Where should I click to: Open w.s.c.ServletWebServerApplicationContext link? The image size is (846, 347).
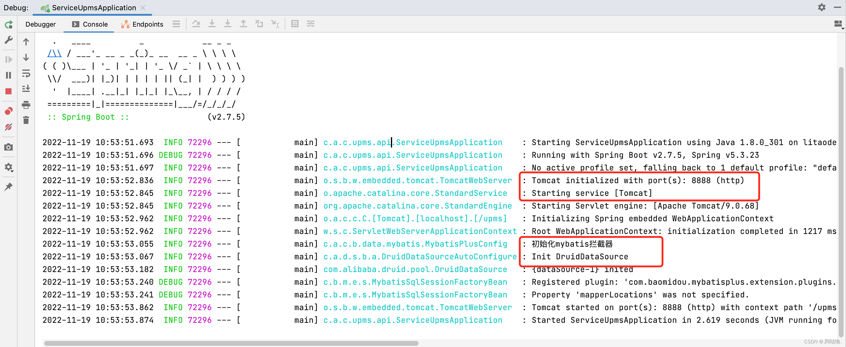pyautogui.click(x=420, y=231)
